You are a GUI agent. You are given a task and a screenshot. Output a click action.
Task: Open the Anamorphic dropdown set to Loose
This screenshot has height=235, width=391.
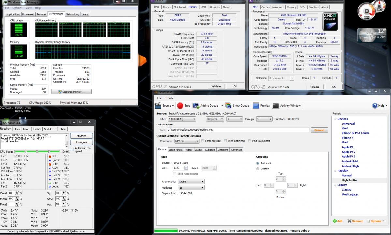click(192, 181)
